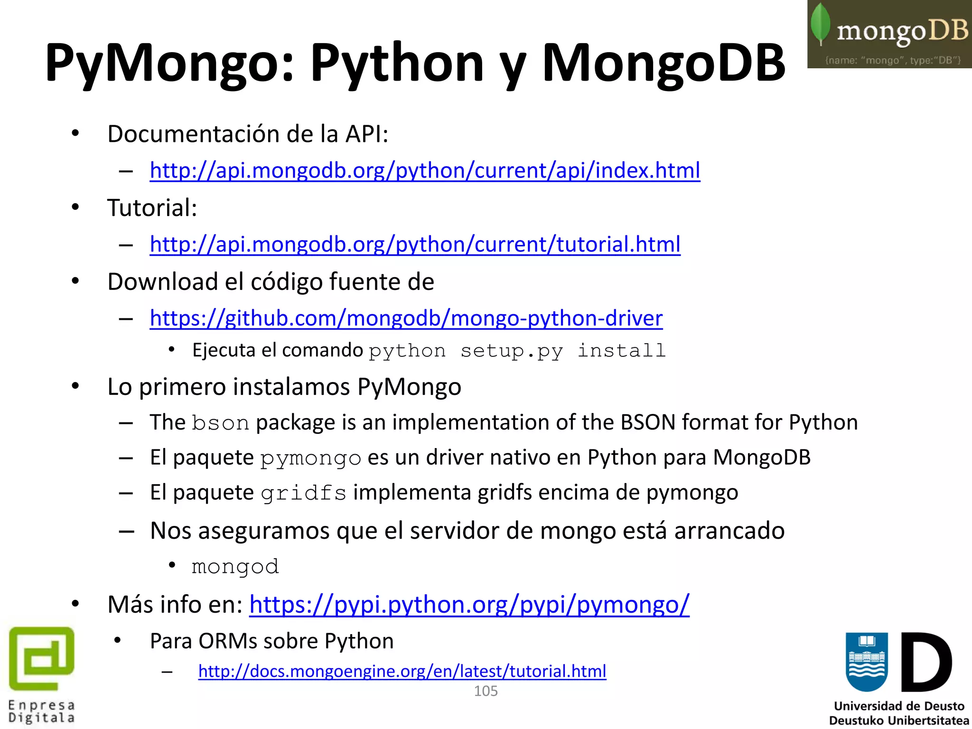972x729 pixels.
Task: Click the 'El paquete gridfs' line
Action: (444, 493)
